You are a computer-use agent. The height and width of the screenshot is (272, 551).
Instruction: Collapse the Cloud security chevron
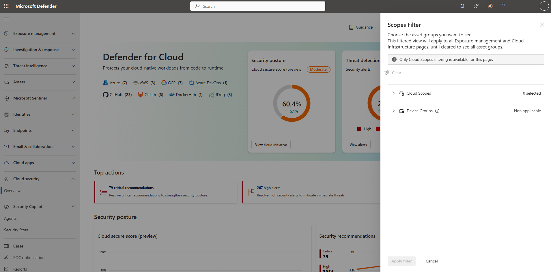pyautogui.click(x=73, y=179)
